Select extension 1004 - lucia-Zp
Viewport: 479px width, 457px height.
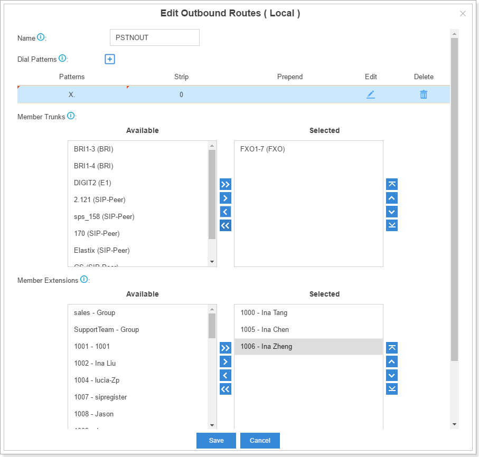pyautogui.click(x=138, y=380)
